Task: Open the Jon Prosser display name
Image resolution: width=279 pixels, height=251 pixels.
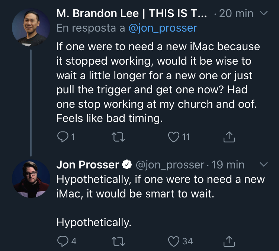Action: point(88,164)
